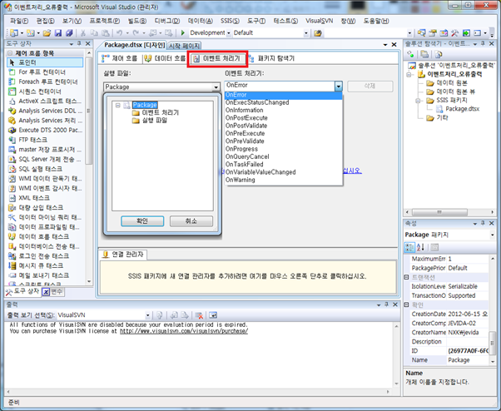Pin the Solution Explorer panel with auto-hide
Image resolution: width=501 pixels, height=411 pixels.
(x=483, y=44)
